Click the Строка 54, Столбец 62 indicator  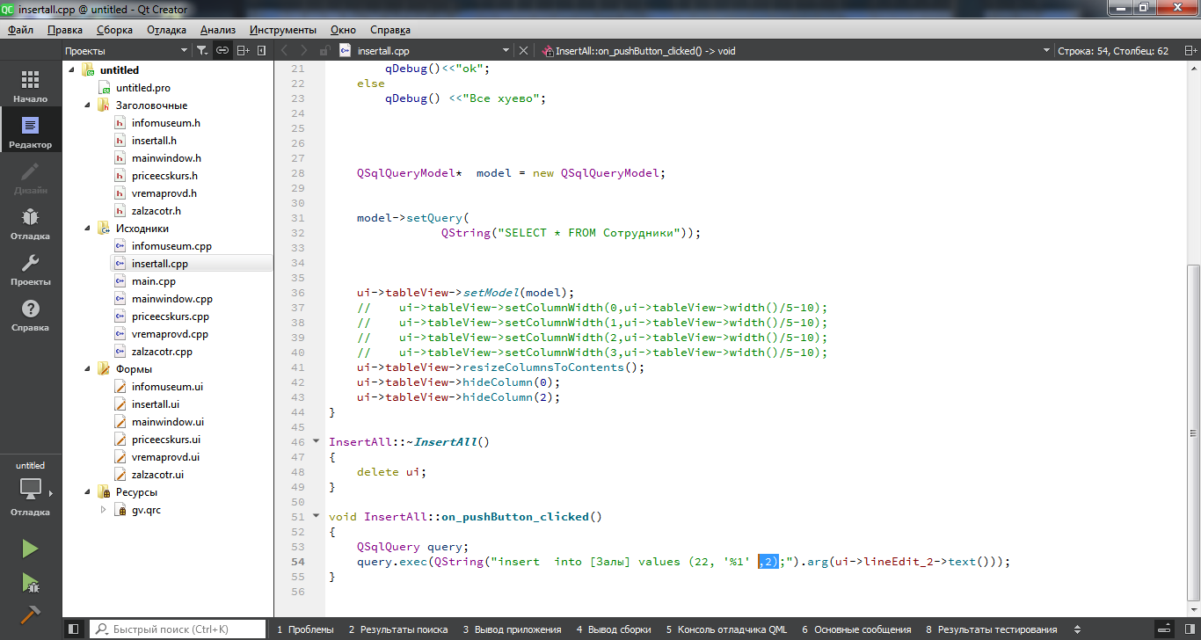click(x=1112, y=51)
